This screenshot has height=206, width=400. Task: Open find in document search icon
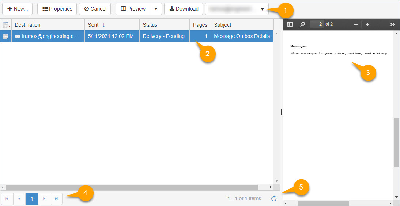coord(302,24)
